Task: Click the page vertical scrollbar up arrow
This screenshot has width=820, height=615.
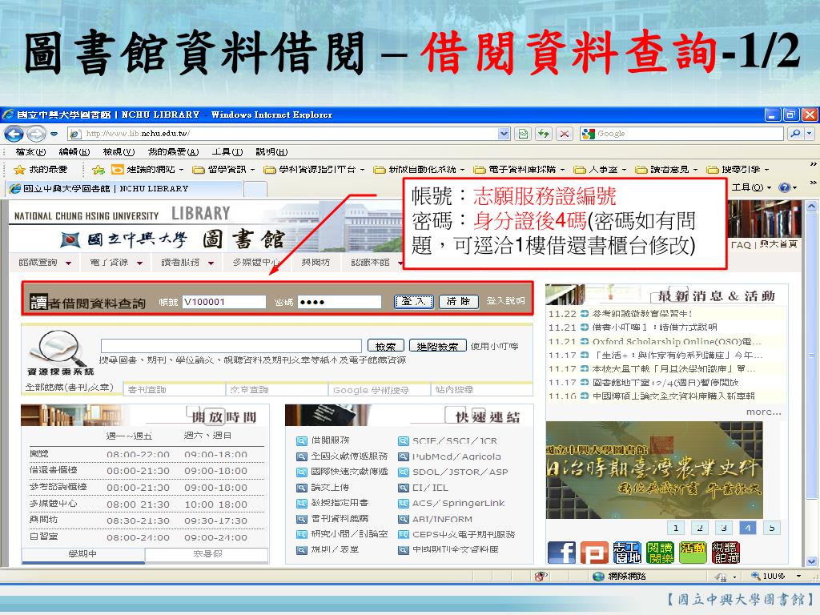Action: (x=812, y=206)
